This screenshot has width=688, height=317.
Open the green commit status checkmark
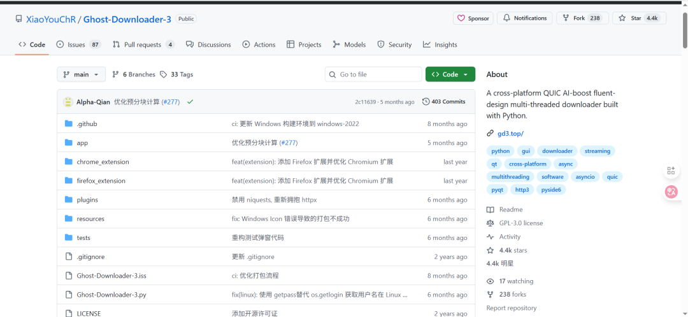tap(190, 102)
